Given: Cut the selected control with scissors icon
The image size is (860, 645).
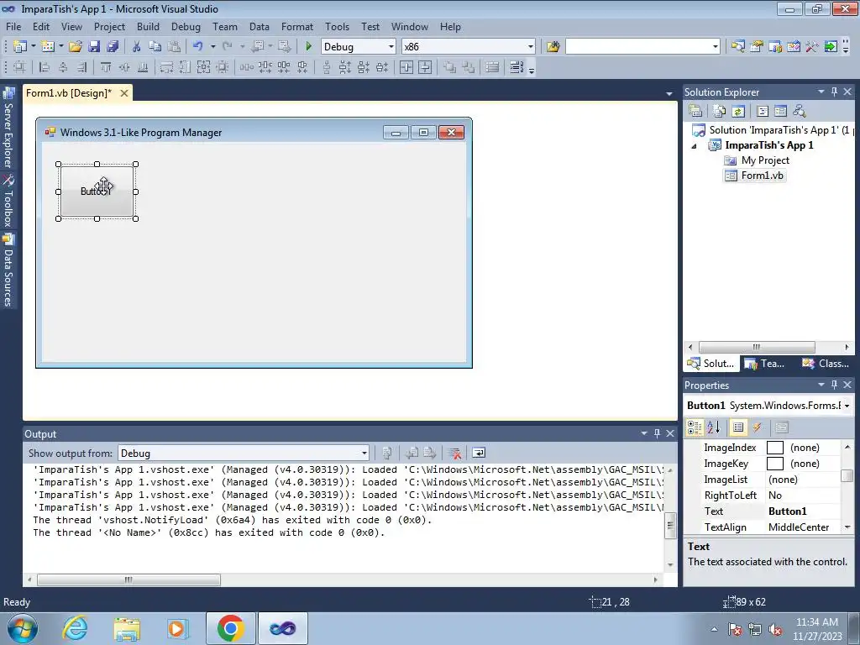Looking at the screenshot, I should tap(137, 47).
